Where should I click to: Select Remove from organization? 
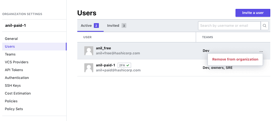click(x=235, y=59)
